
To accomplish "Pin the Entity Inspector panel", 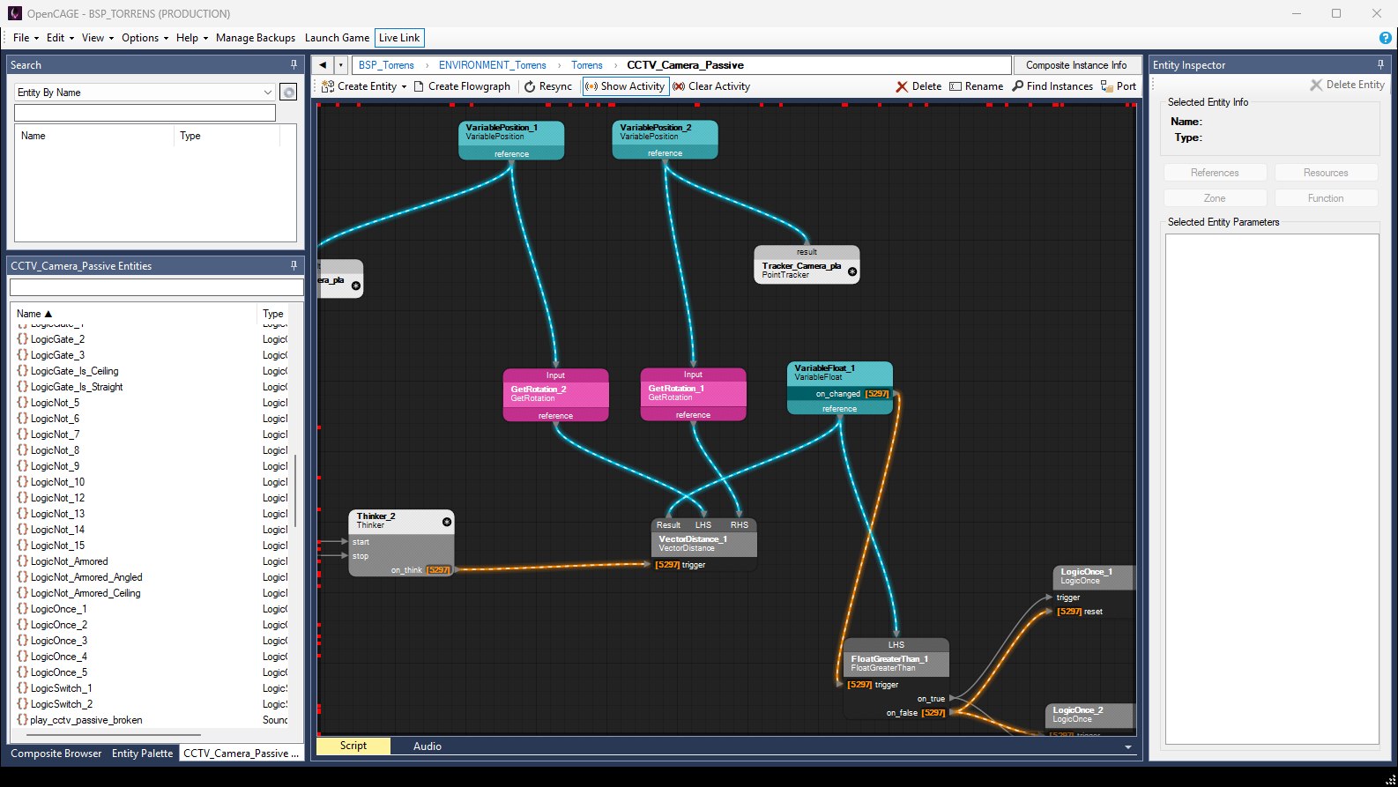I will [x=1380, y=64].
